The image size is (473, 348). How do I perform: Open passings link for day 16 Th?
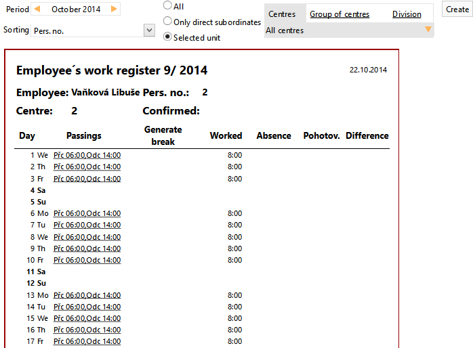click(x=87, y=330)
